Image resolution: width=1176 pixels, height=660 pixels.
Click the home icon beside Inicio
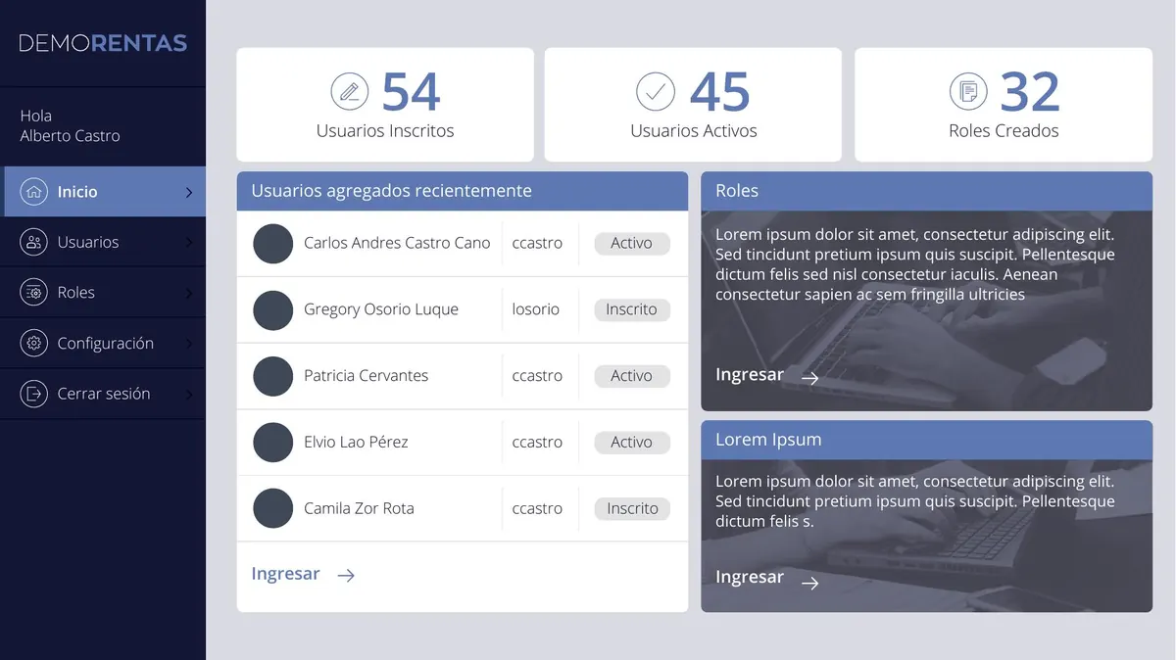[34, 192]
